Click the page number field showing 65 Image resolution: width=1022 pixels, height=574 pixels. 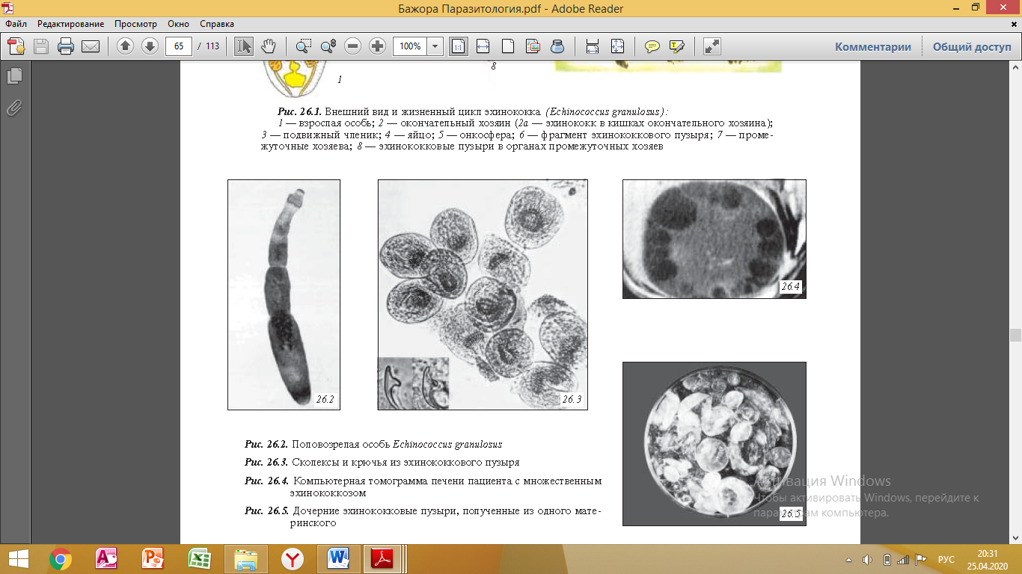pos(179,46)
